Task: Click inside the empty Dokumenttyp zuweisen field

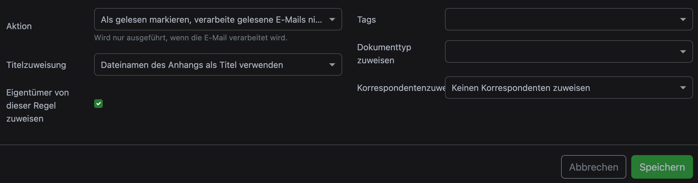Action: (559, 52)
